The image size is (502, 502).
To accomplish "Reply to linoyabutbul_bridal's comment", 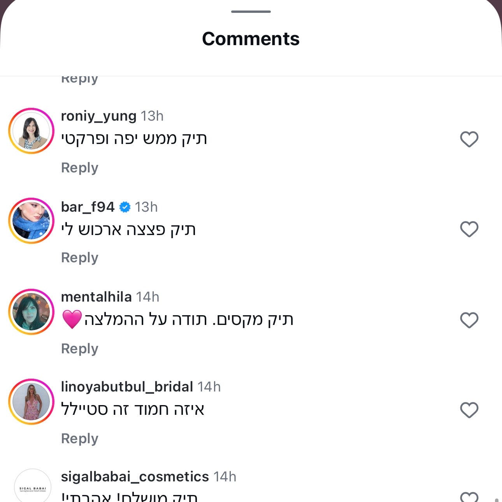I will (x=80, y=439).
